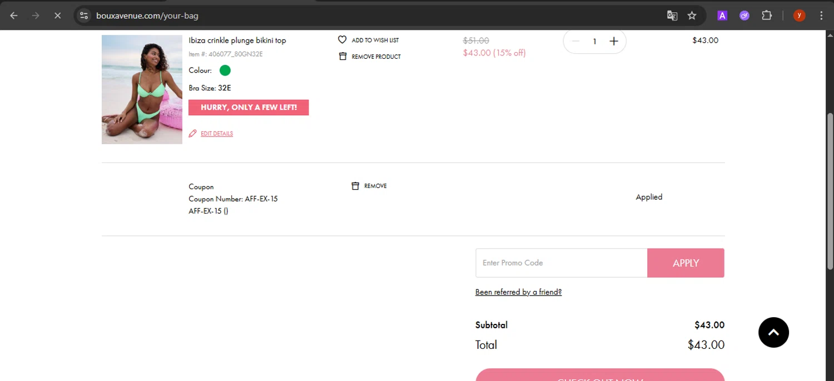
Task: Click Bra Size 32E text
Action: pos(210,88)
